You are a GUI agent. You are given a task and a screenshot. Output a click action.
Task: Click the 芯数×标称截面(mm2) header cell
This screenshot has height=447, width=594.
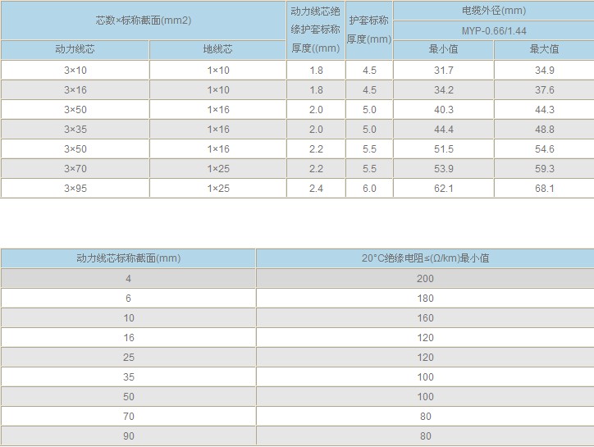(x=144, y=21)
